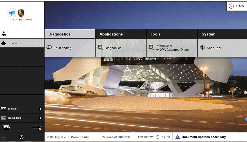Click the date 11/11/2022 in status bar

(145, 137)
